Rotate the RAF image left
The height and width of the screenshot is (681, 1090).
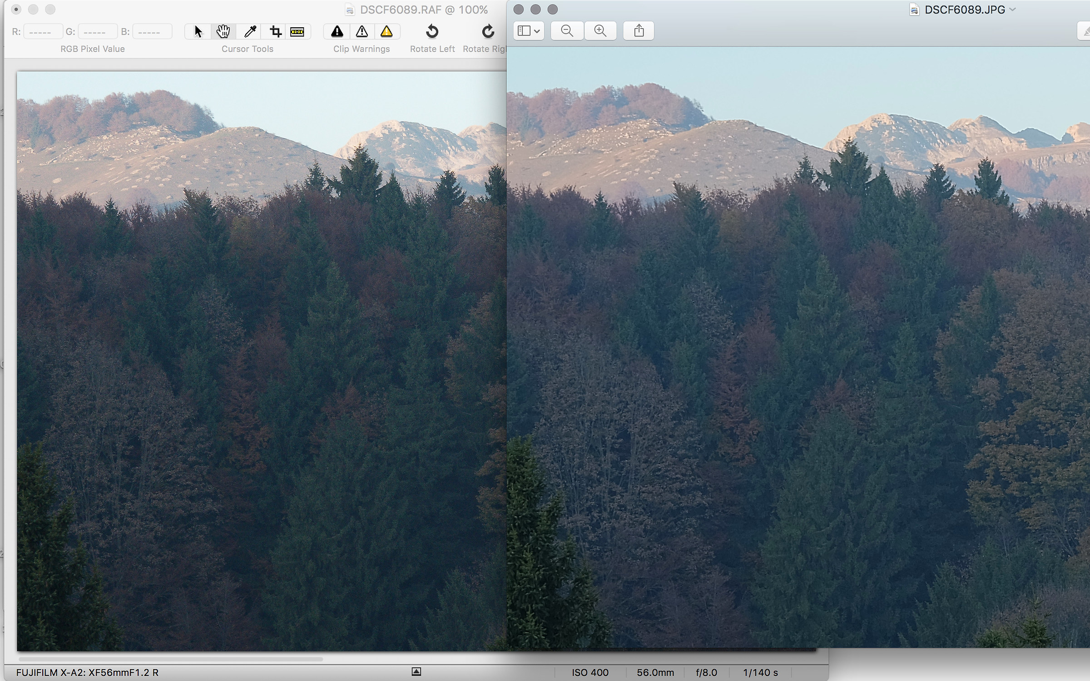point(432,31)
